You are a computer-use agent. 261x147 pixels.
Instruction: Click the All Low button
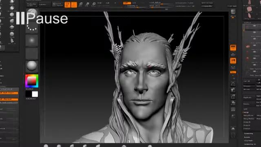pyautogui.click(x=249, y=89)
